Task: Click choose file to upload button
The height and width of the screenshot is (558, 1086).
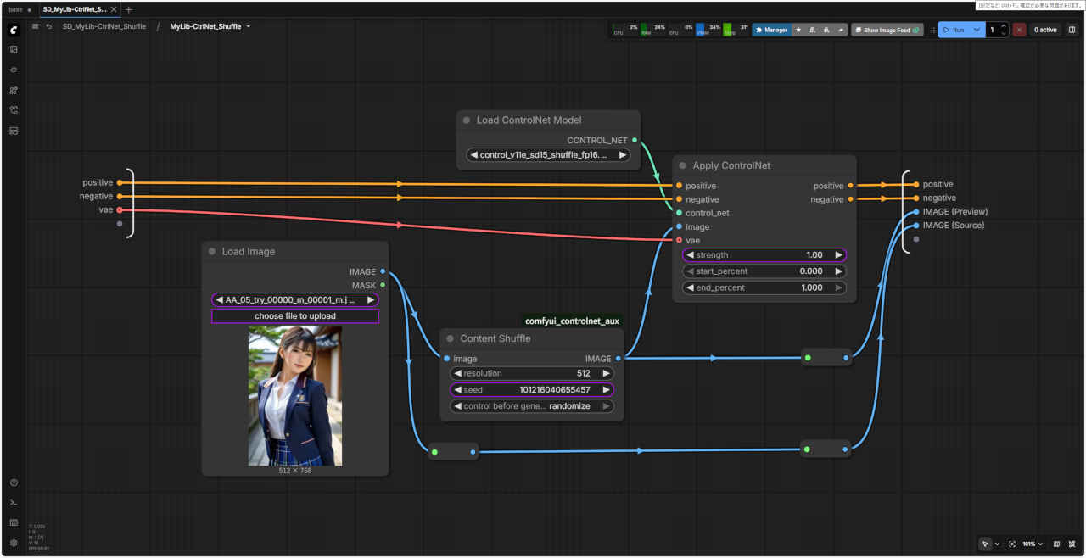Action: 294,316
